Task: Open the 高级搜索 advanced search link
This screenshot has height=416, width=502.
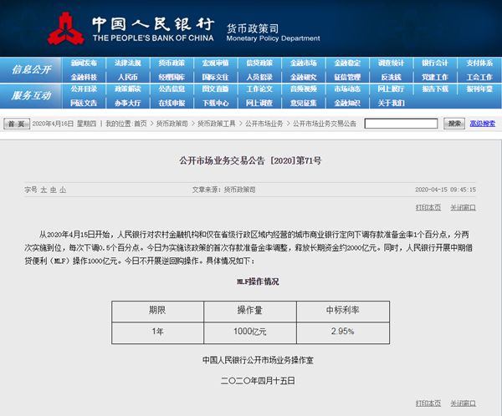Action: (x=482, y=124)
